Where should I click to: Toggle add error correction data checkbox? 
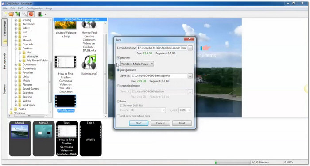point(118,116)
